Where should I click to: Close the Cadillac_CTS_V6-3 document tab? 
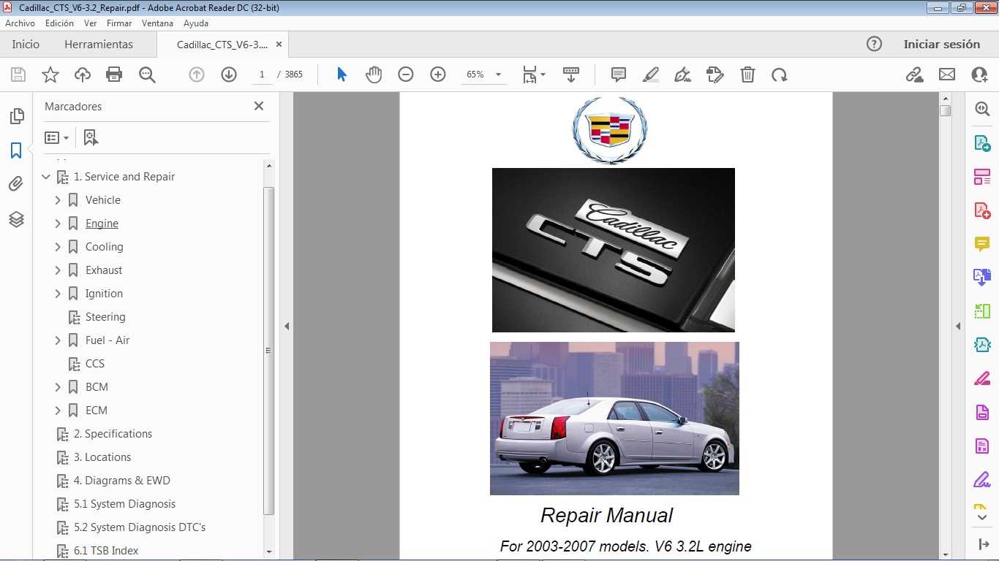pyautogui.click(x=279, y=45)
